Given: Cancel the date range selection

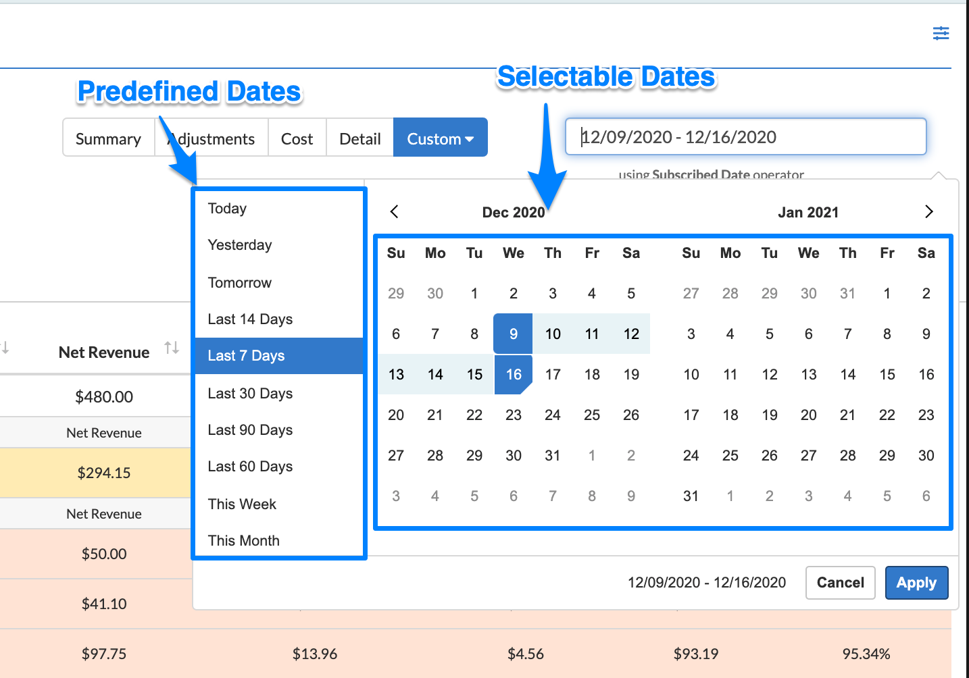Looking at the screenshot, I should pos(840,583).
